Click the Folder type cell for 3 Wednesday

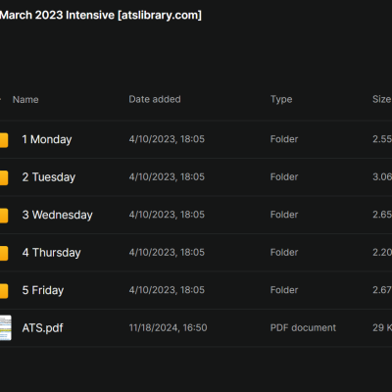click(284, 215)
